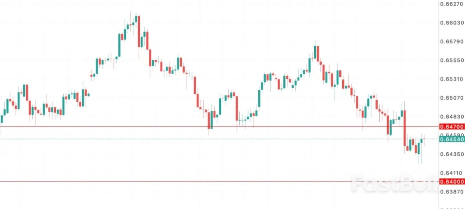Click the 0.64350 price axis label

pos(451,154)
